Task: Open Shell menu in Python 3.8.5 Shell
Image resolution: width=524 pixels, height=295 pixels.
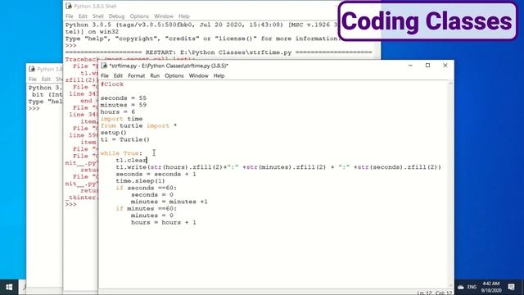Action: (98, 16)
